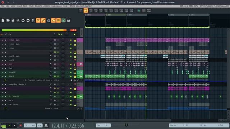Click the 4/4 time signature field
The image size is (230, 129).
pos(40,125)
